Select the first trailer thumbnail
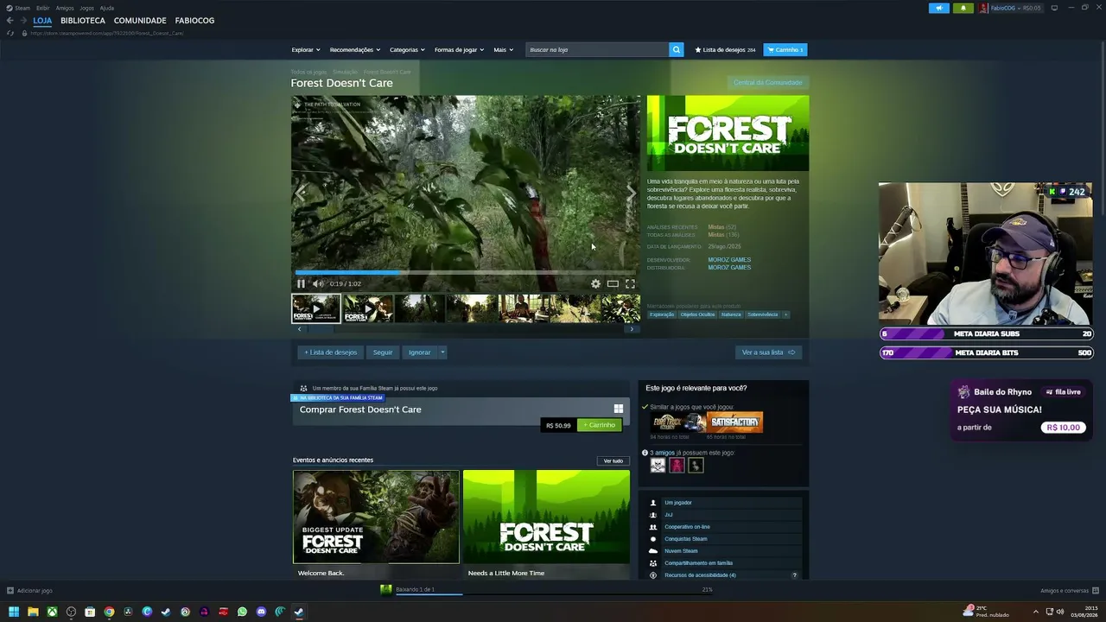 pos(316,308)
